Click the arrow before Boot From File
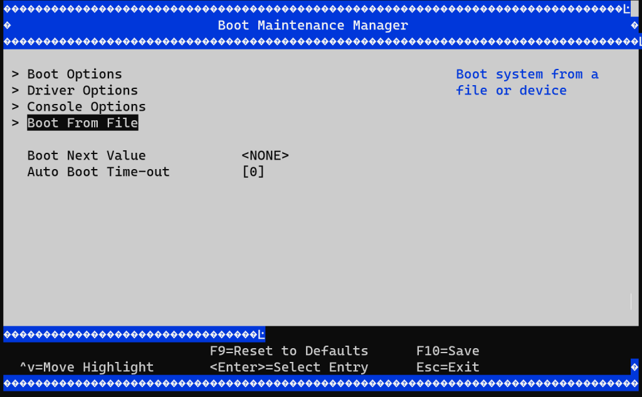 15,123
